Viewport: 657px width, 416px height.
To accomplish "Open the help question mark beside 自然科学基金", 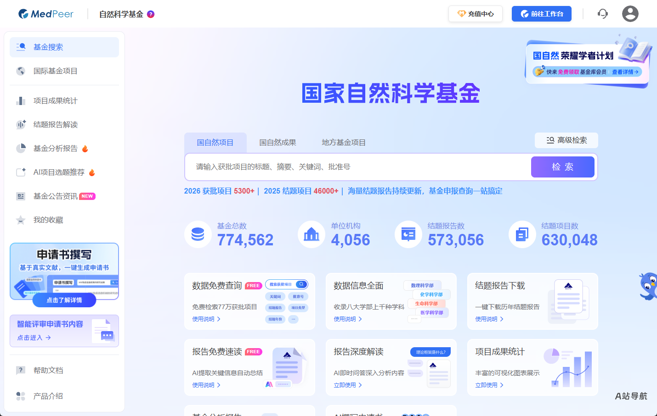I will tap(151, 14).
